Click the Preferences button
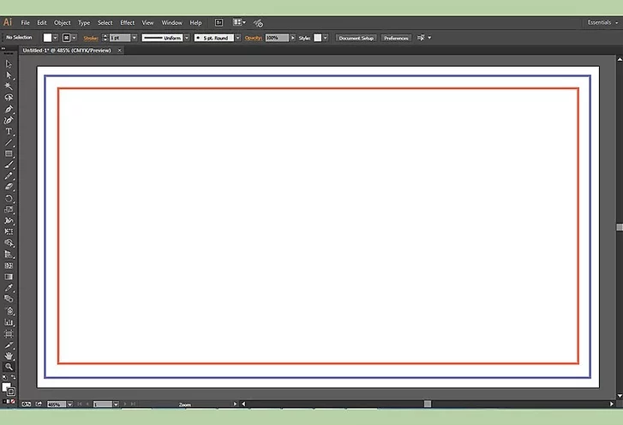Viewport: 623px width, 425px height. tap(396, 38)
